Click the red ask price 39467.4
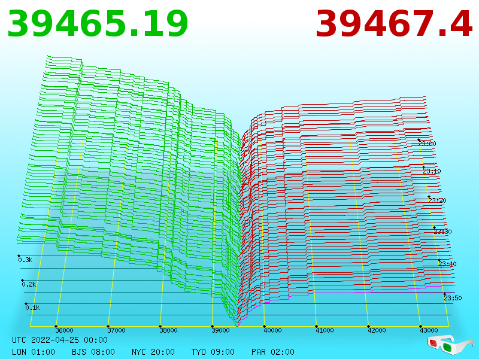 click(x=395, y=24)
